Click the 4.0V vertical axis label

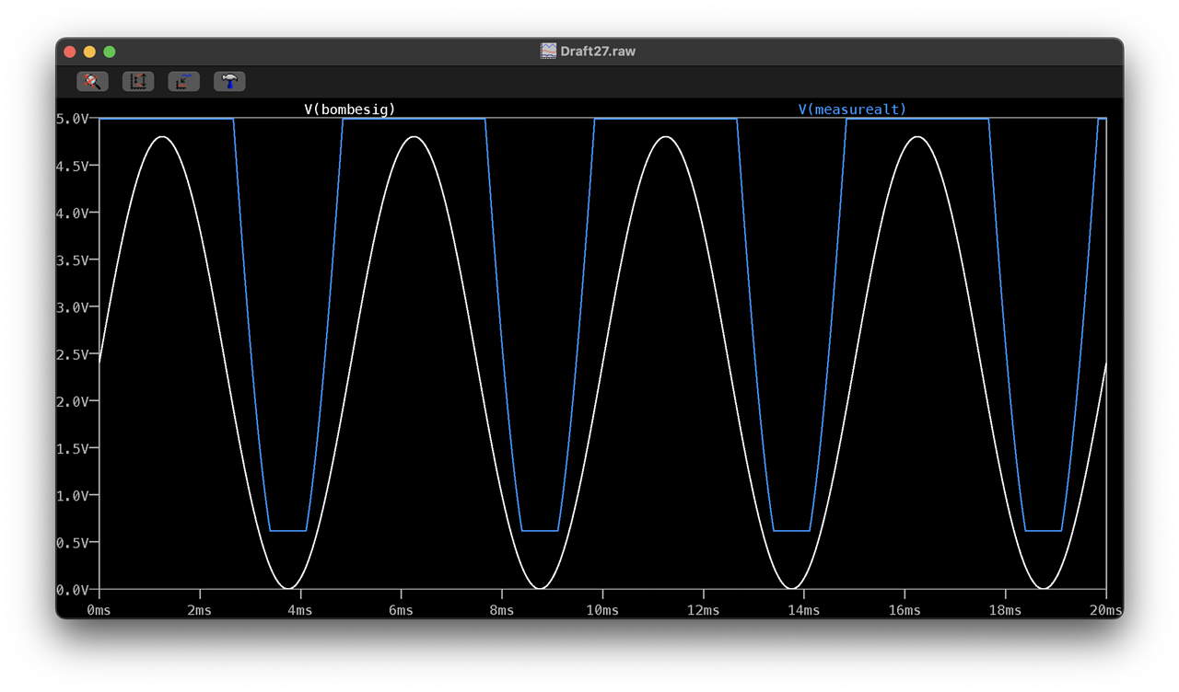[x=73, y=213]
